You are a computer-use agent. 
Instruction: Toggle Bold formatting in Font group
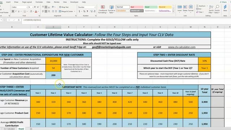(13, 11)
